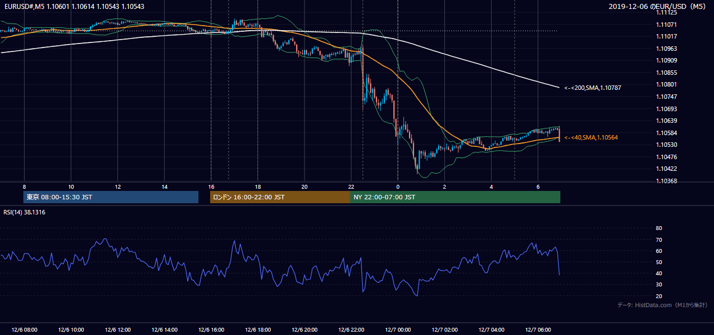
Task: Click RSI scale value 70
Action: click(659, 240)
